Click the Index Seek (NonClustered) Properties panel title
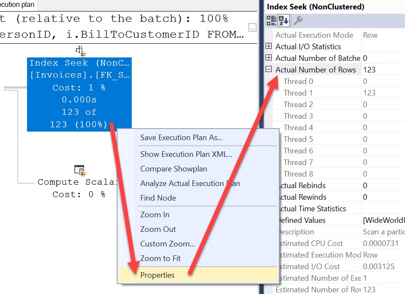The image size is (405, 294). point(315,7)
